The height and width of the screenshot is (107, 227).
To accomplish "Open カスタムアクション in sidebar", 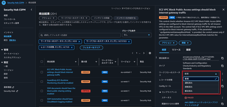I will tap(12, 57).
